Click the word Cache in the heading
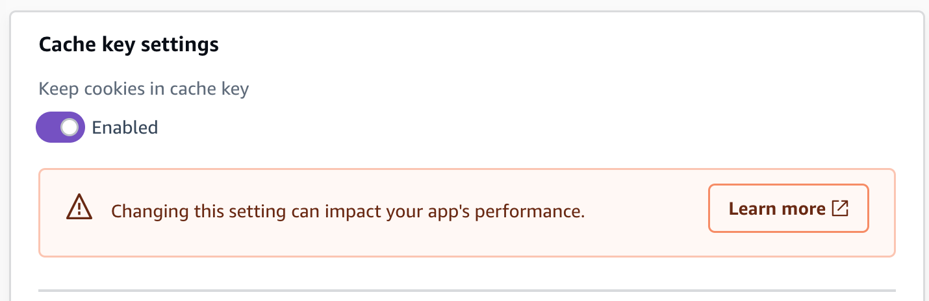The image size is (929, 301). [x=60, y=45]
